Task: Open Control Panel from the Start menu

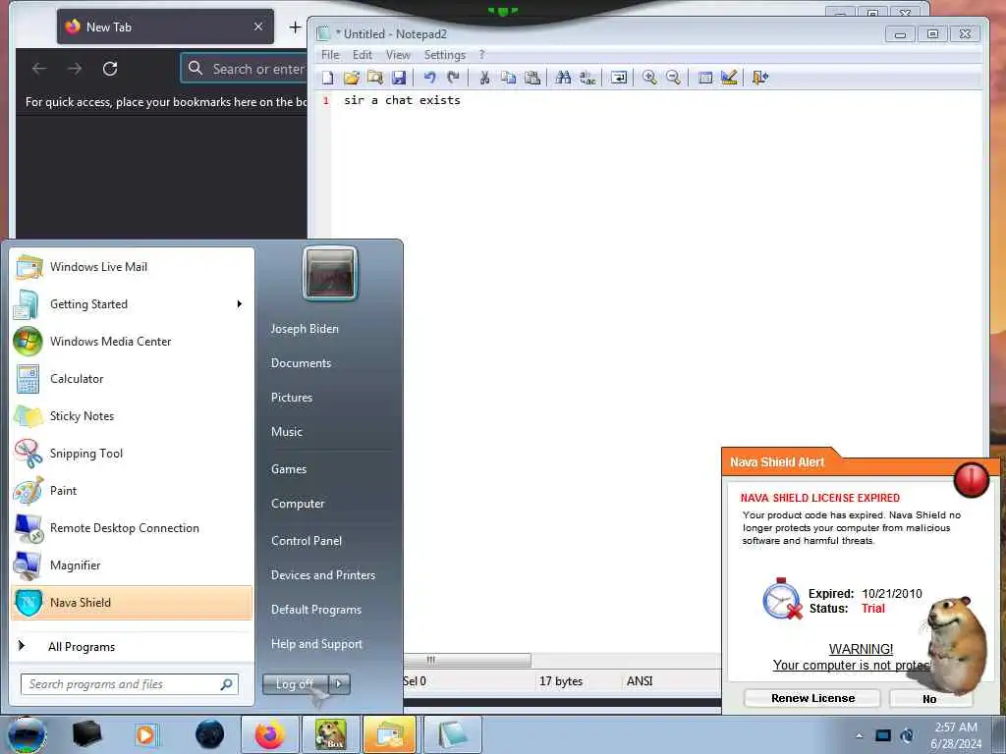Action: coord(307,541)
